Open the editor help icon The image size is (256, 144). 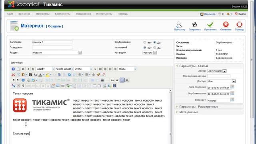13,69
